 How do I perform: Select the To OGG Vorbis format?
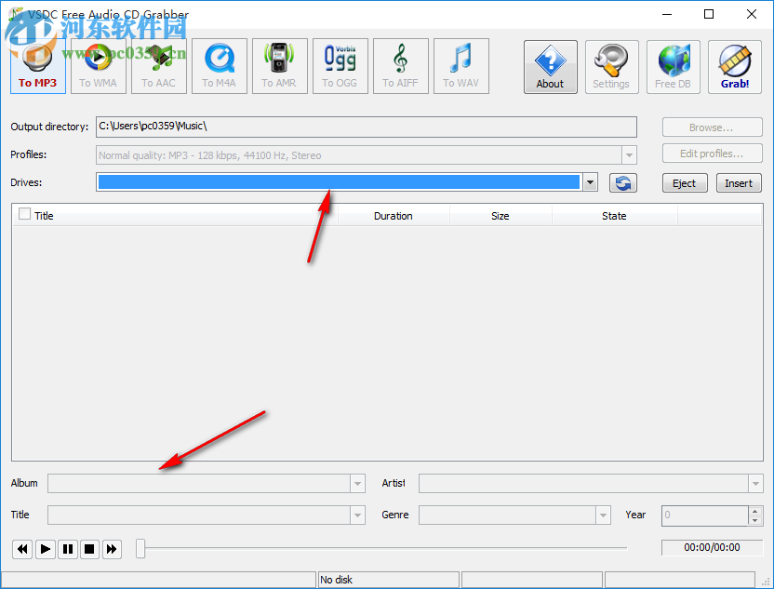tap(340, 65)
